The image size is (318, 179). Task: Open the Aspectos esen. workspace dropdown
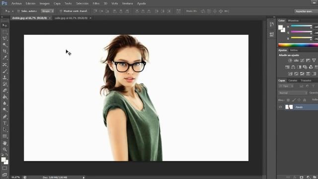[306, 11]
